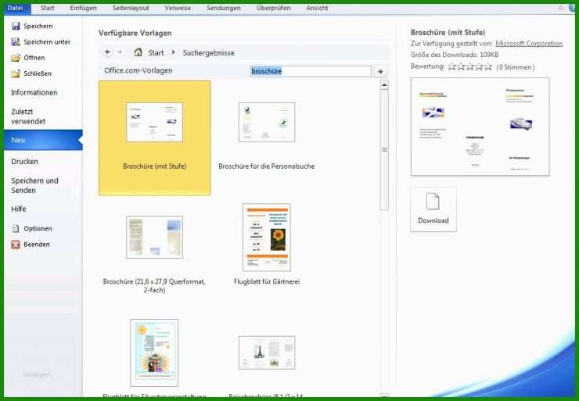Click the Öffnen folder icon
This screenshot has height=401, width=579.
coord(16,58)
